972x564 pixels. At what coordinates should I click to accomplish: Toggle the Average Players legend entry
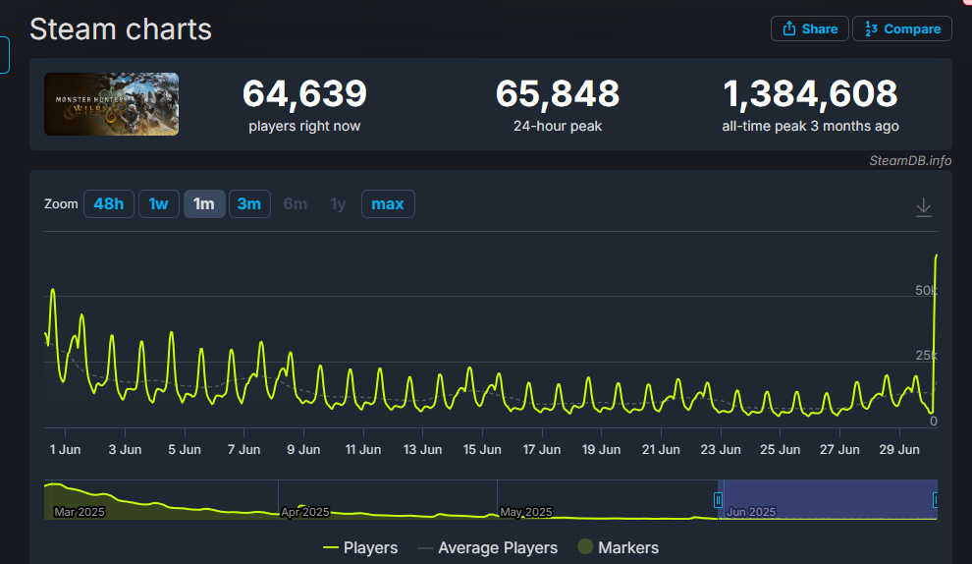pyautogui.click(x=488, y=548)
